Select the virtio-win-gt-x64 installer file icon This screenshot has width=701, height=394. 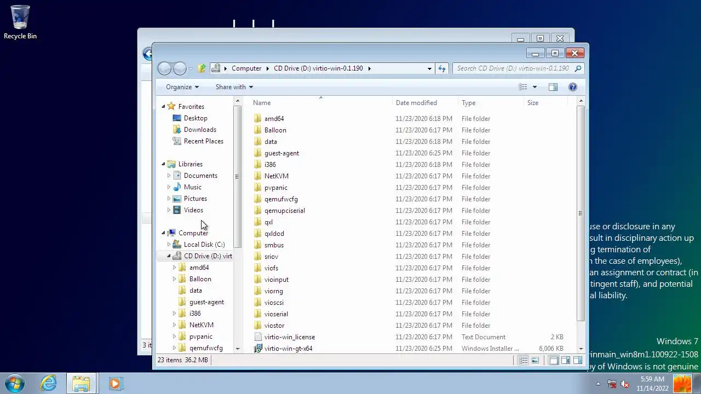258,349
